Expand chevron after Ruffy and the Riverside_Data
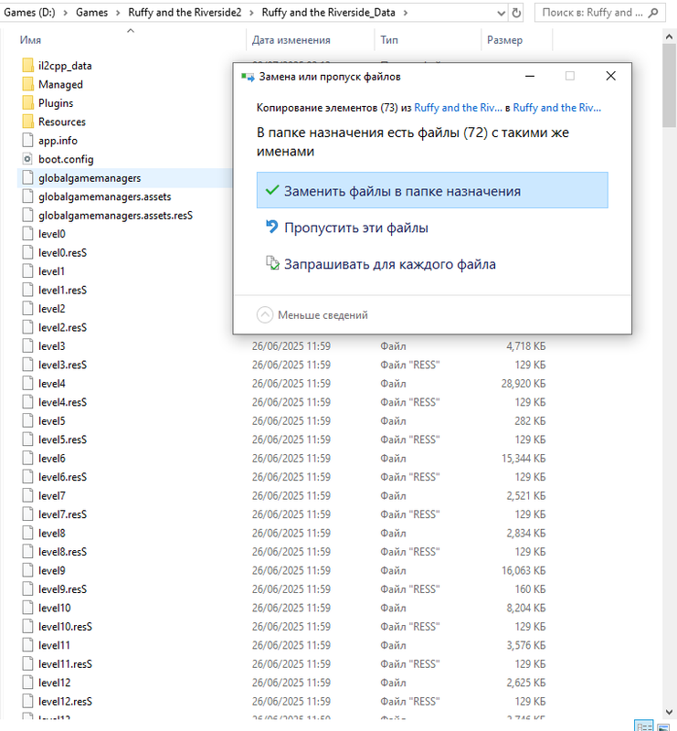The height and width of the screenshot is (731, 677). point(405,13)
